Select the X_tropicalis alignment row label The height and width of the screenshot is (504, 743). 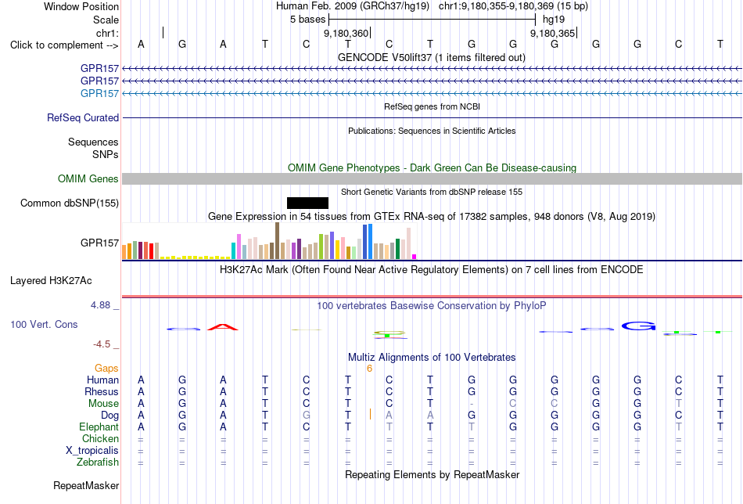point(92,451)
